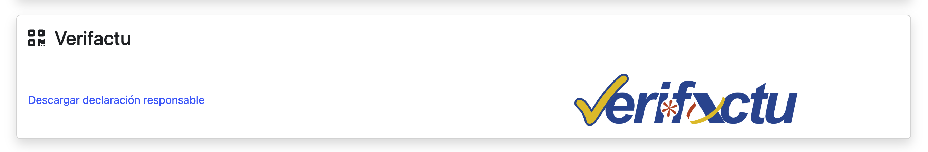Click the QR code icon beside Verifactu

coord(36,38)
